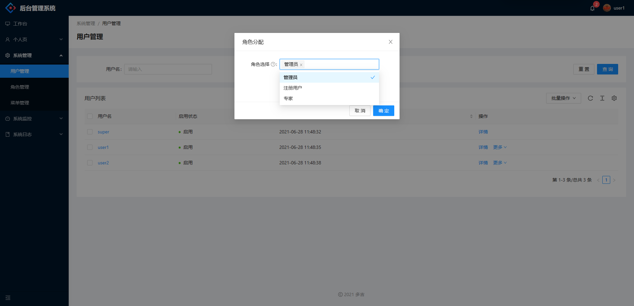634x306 pixels.
Task: Open the notification bell with 2 alerts
Action: click(x=592, y=8)
